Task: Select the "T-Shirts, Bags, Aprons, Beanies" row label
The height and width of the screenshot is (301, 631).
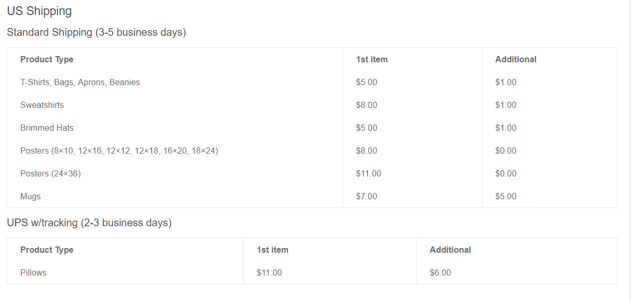Action: pos(80,82)
